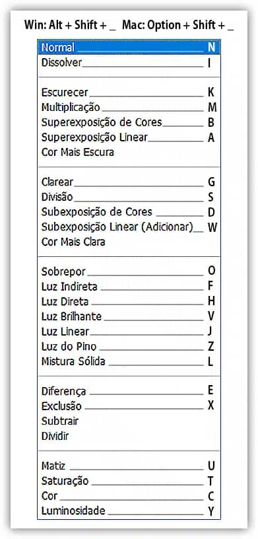Select Superexposição Linear option
Image resolution: width=258 pixels, height=539 pixels.
(129, 137)
